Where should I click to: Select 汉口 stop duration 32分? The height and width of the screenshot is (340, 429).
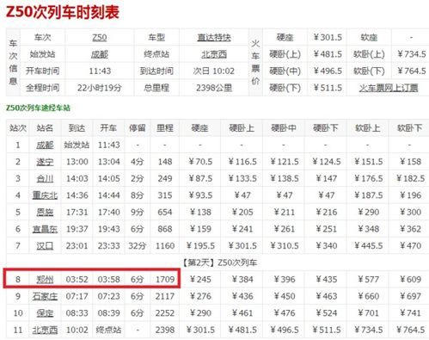(x=138, y=246)
